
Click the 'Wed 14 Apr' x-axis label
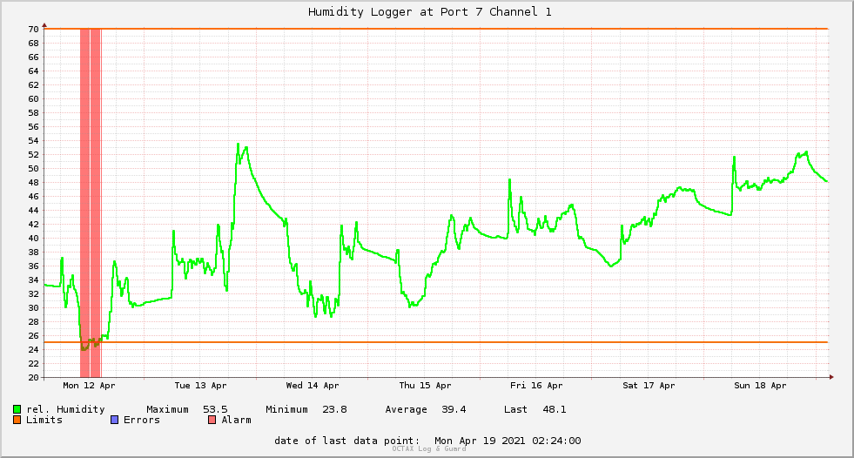313,385
